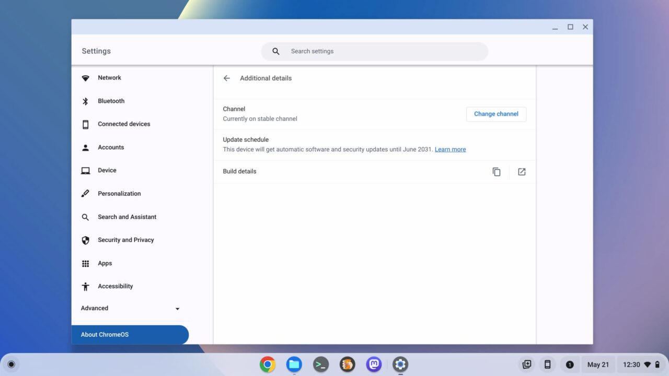This screenshot has height=376, width=669.
Task: Click the Search settings field
Action: [375, 51]
